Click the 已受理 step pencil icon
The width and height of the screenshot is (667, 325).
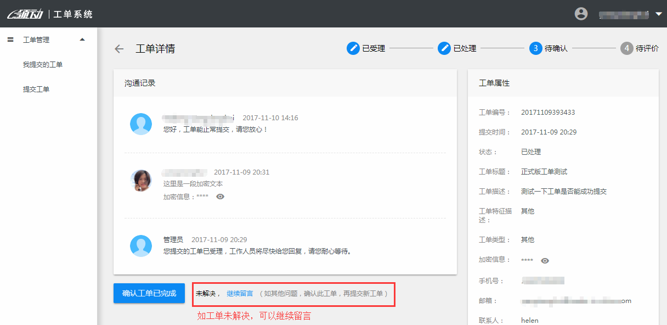pyautogui.click(x=353, y=48)
